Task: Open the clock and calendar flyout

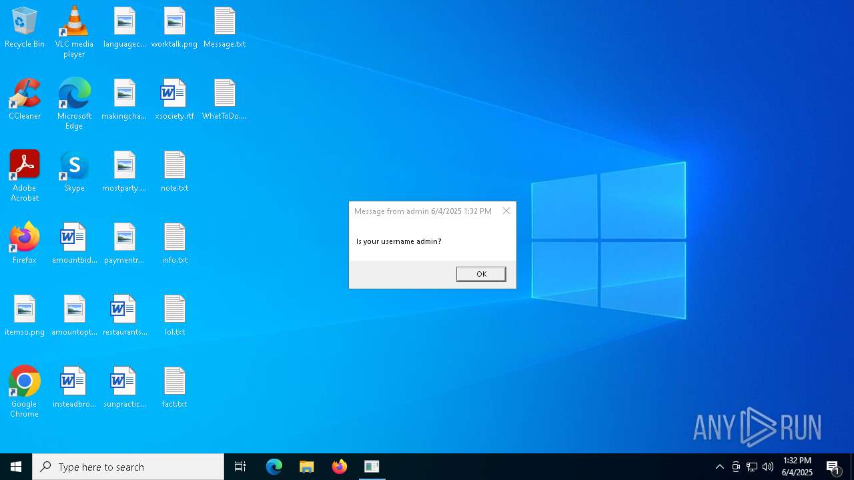Action: 797,467
